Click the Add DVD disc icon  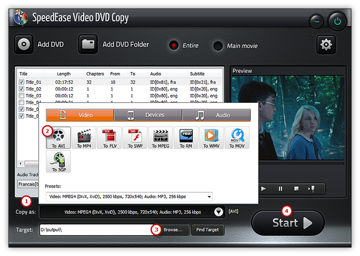point(24,44)
